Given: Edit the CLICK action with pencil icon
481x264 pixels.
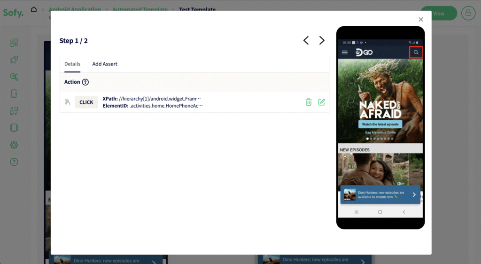Looking at the screenshot, I should click(x=321, y=102).
